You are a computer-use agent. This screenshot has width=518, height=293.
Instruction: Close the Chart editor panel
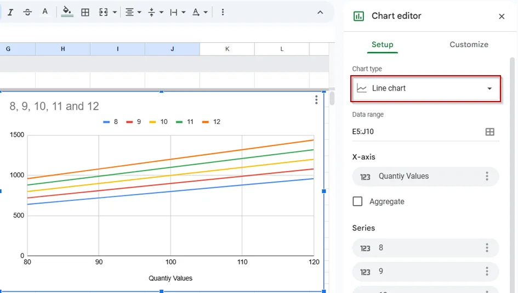pyautogui.click(x=502, y=16)
